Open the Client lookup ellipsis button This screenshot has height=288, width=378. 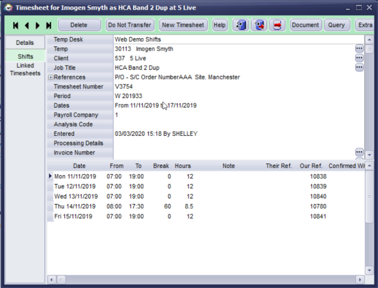click(x=359, y=58)
